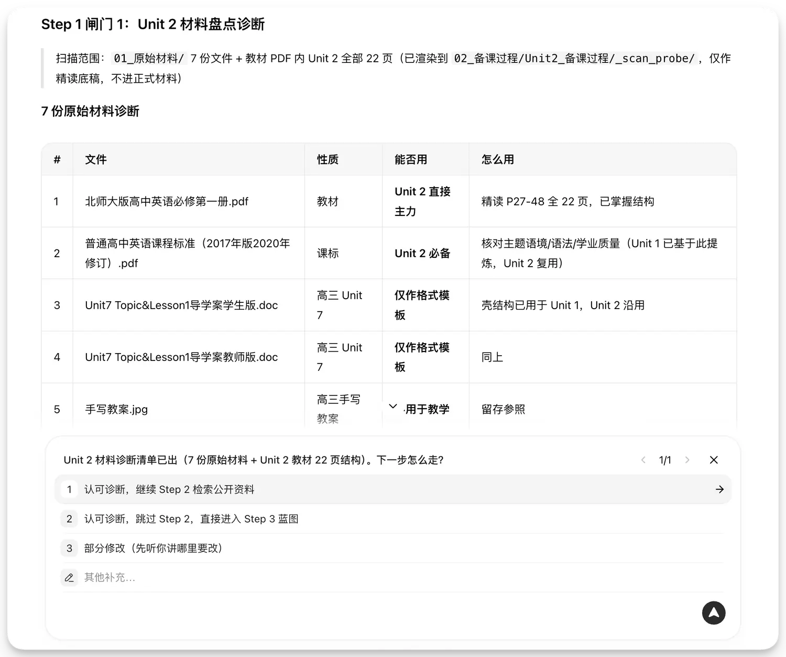Click the 性质 column header
Image resolution: width=786 pixels, height=657 pixels.
click(x=328, y=159)
